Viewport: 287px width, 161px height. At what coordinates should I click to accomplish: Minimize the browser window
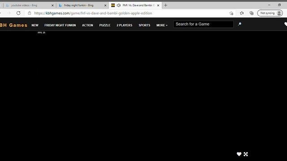pyautogui.click(x=269, y=5)
